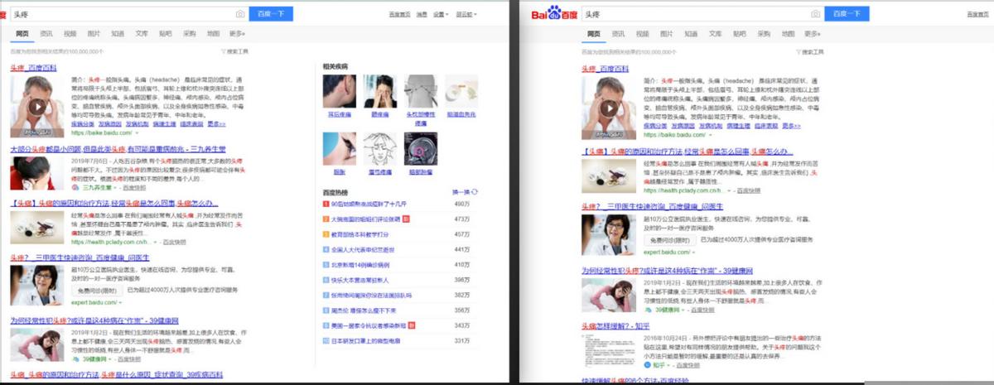Switch to the 视频 tab in the left window
Image resolution: width=994 pixels, height=385 pixels.
coord(70,34)
